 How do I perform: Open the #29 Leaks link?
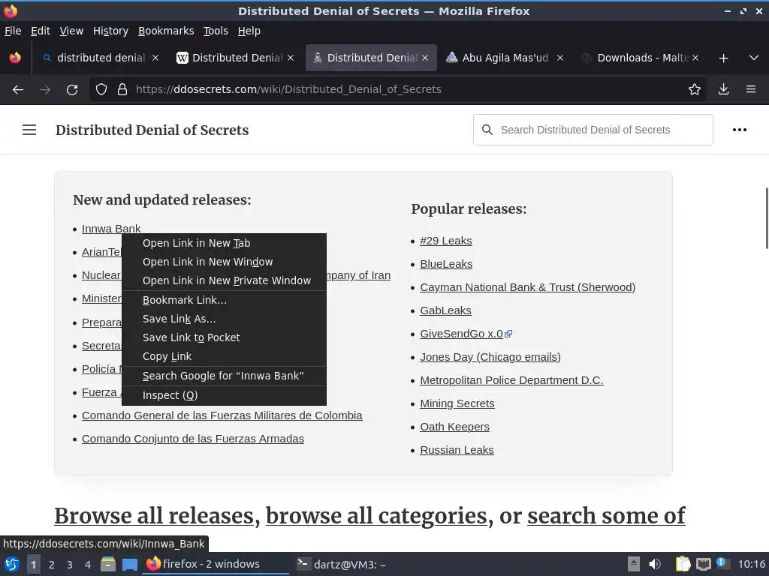pyautogui.click(x=446, y=241)
